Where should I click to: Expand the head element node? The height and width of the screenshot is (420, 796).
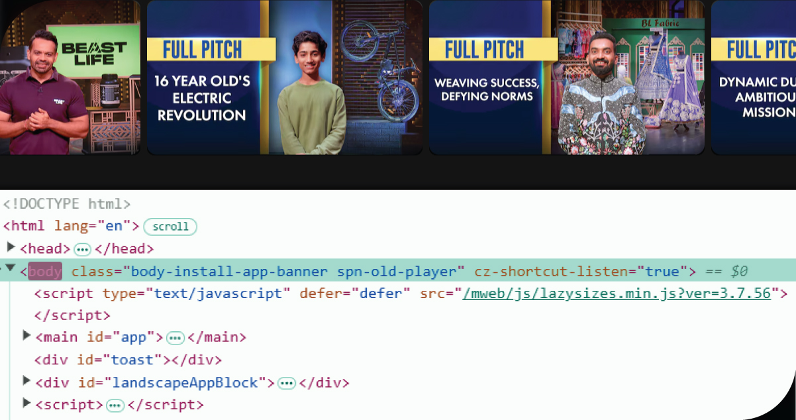point(11,248)
